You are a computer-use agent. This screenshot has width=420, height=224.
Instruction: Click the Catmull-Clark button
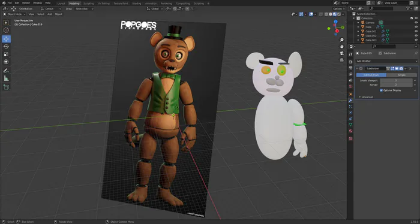pyautogui.click(x=371, y=75)
